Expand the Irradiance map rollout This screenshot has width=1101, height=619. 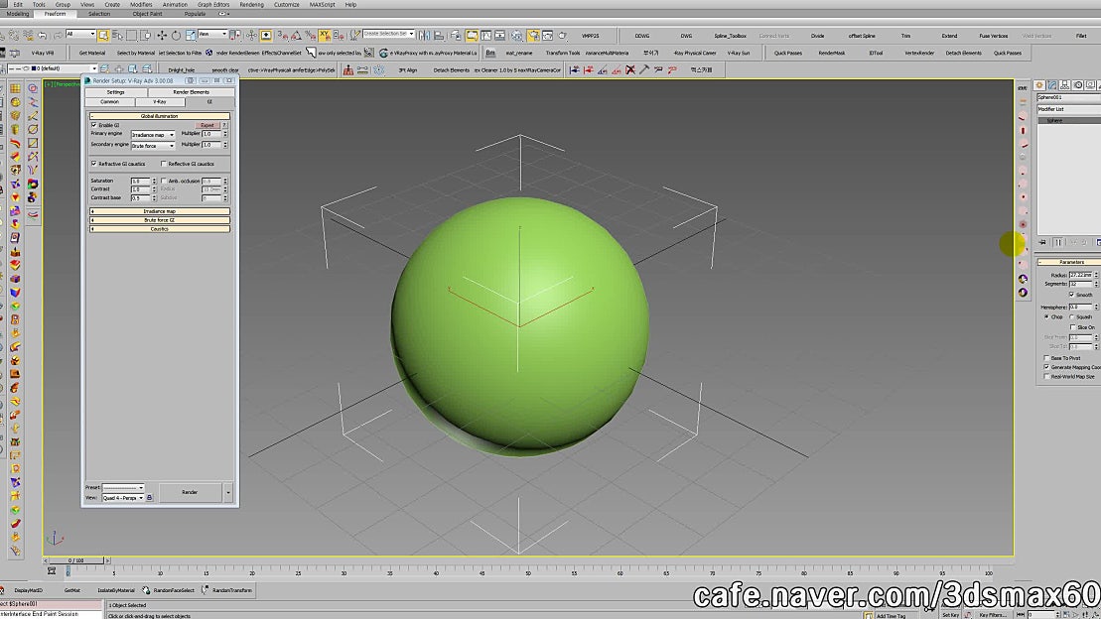161,211
